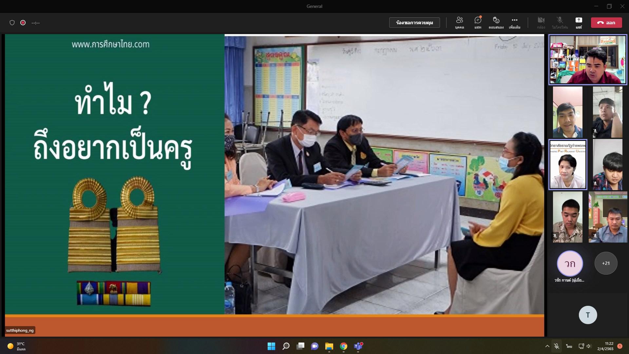Open the +21 hidden participants list
This screenshot has width=629, height=354.
coord(606,263)
